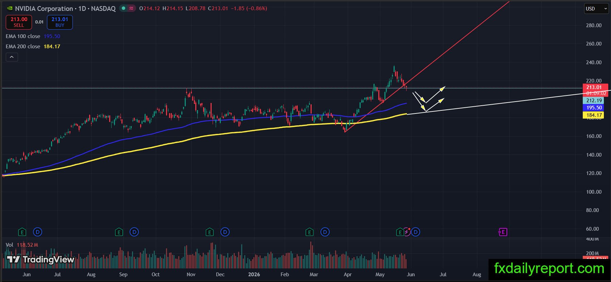Viewport: 611px width, 282px height.
Task: Click the 213.00 SELL button
Action: tap(19, 22)
